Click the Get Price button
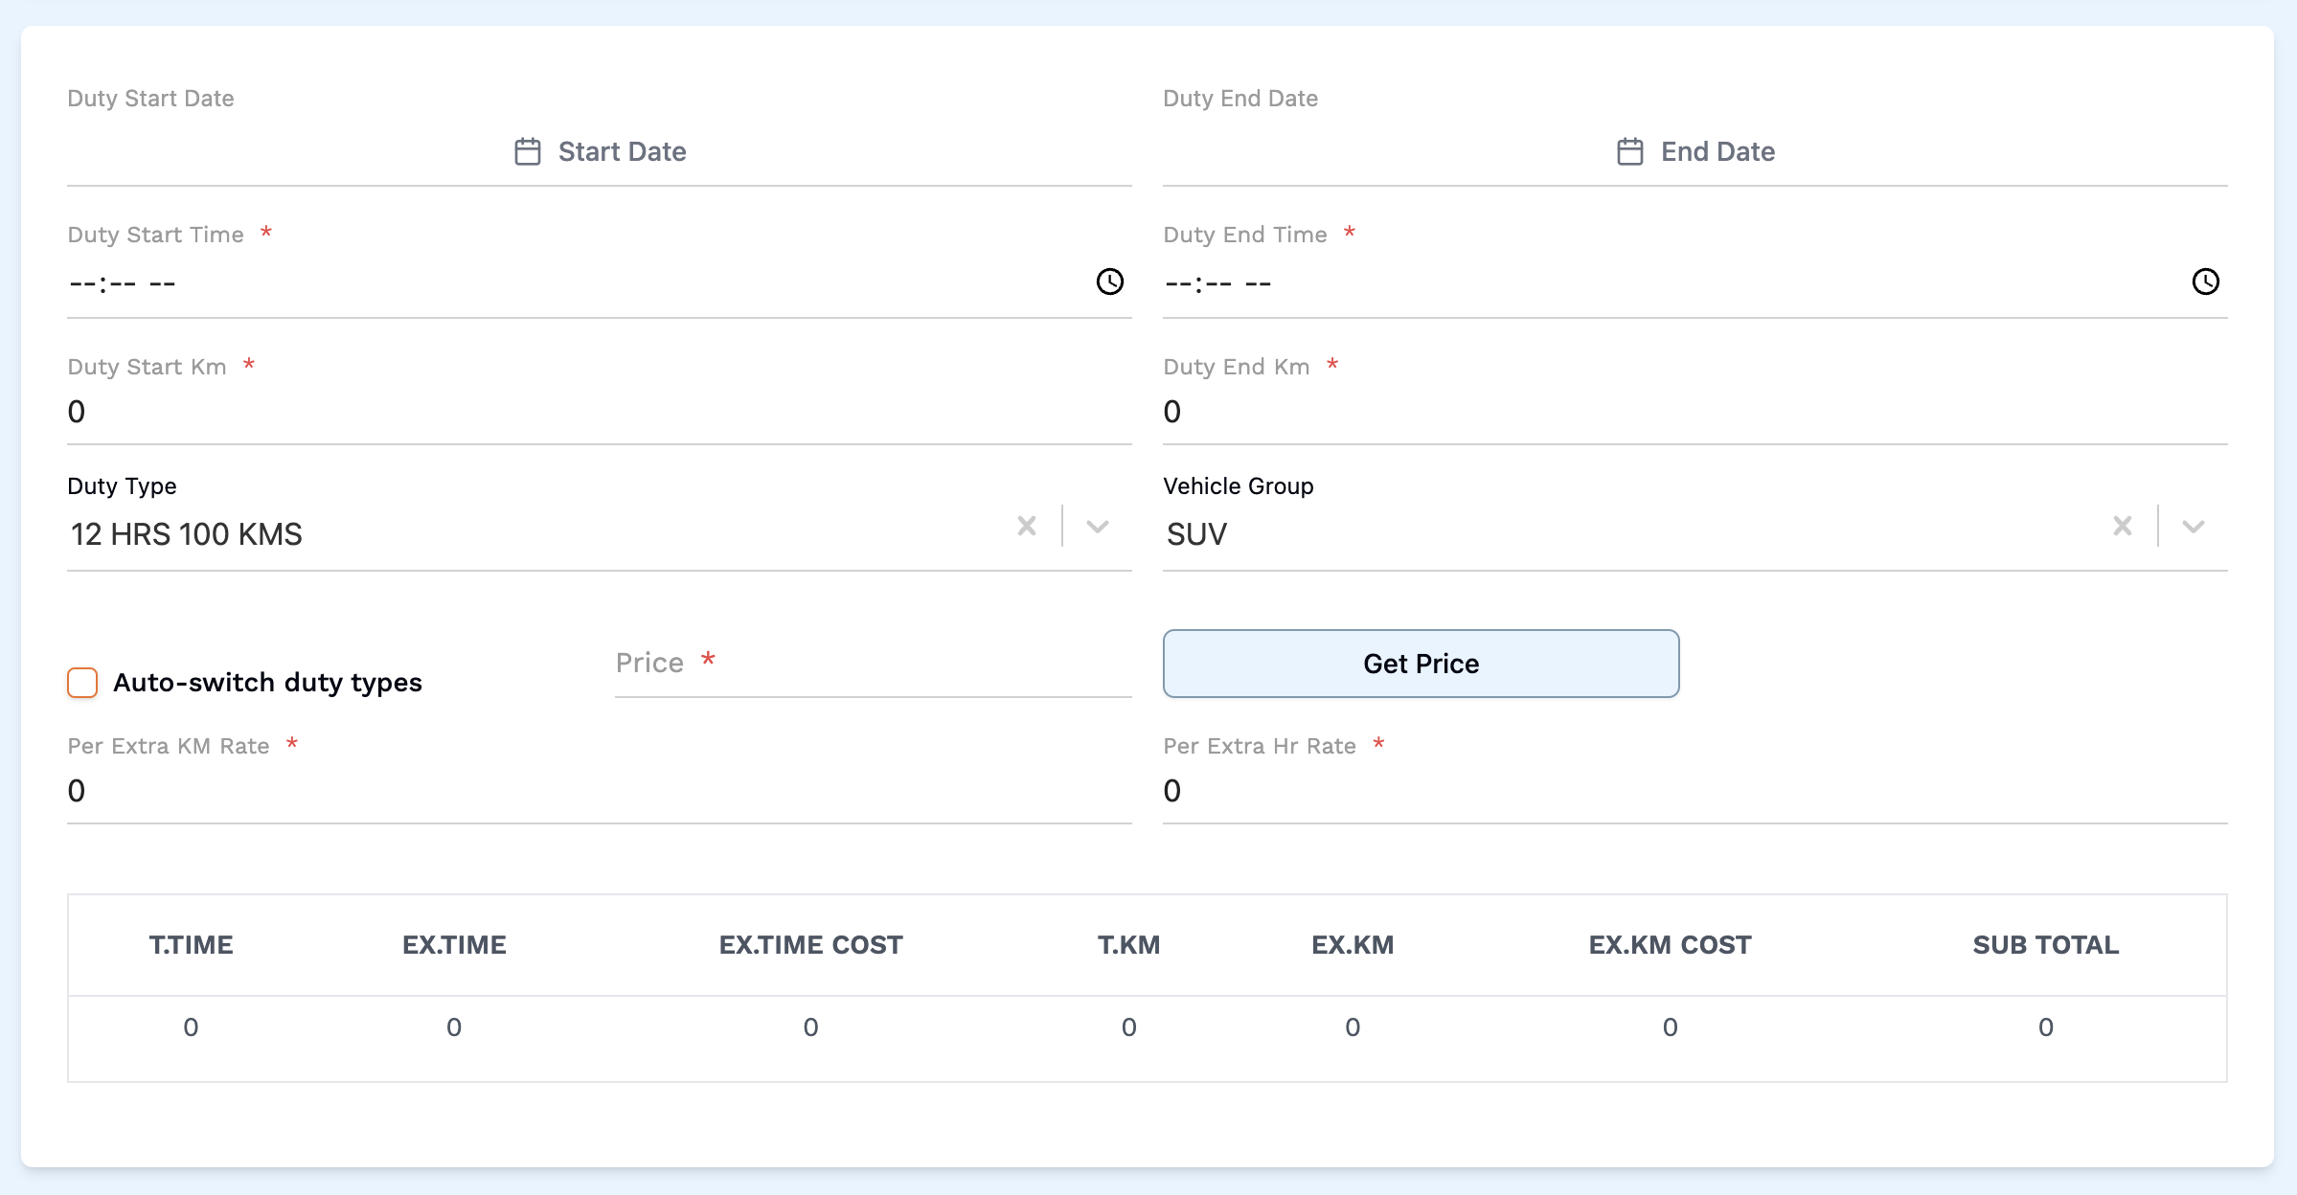This screenshot has height=1195, width=2297. pos(1420,664)
